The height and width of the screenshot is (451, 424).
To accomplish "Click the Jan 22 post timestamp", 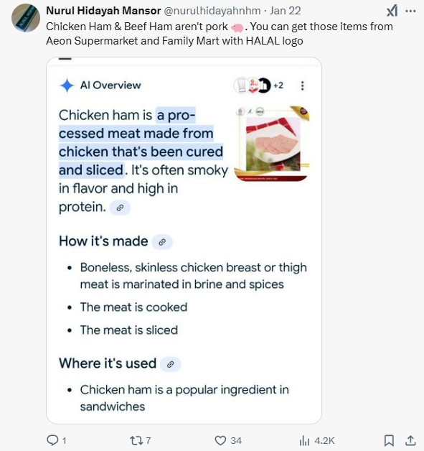I will [x=285, y=11].
